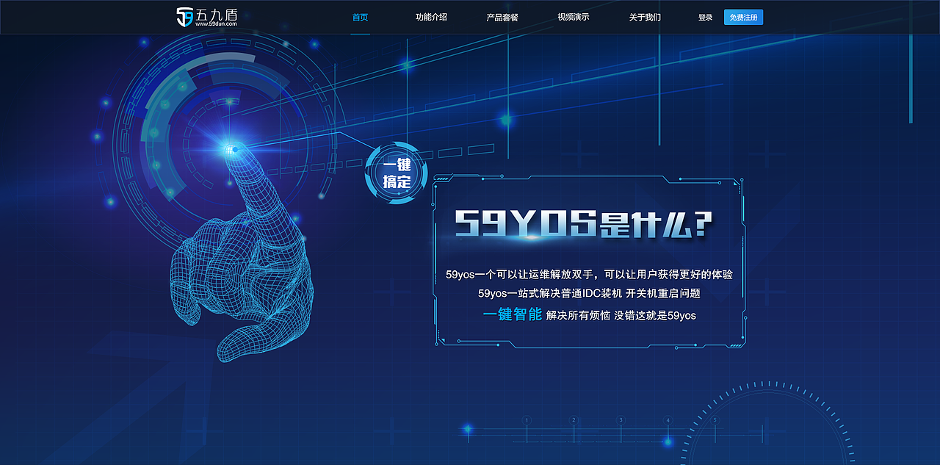Open the 一键搞定 circular badge
This screenshot has width=940, height=465.
click(396, 172)
